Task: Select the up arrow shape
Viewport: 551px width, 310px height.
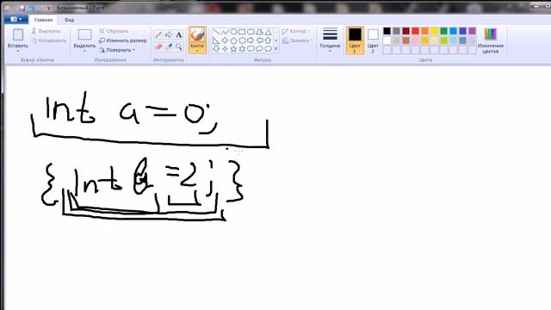Action: pyautogui.click(x=268, y=40)
